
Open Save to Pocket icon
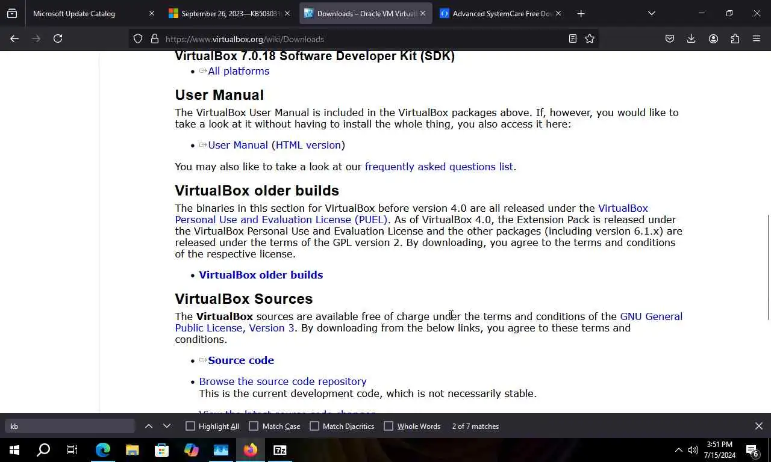(670, 38)
